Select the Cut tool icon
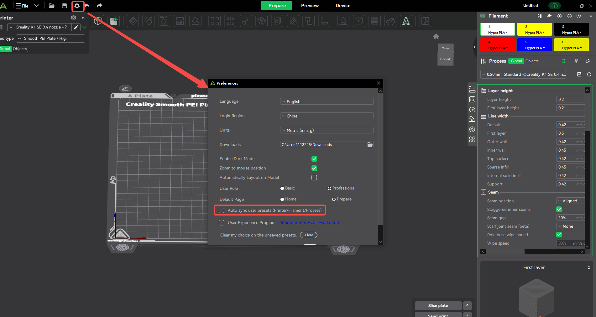The width and height of the screenshot is (596, 317). pyautogui.click(x=293, y=21)
